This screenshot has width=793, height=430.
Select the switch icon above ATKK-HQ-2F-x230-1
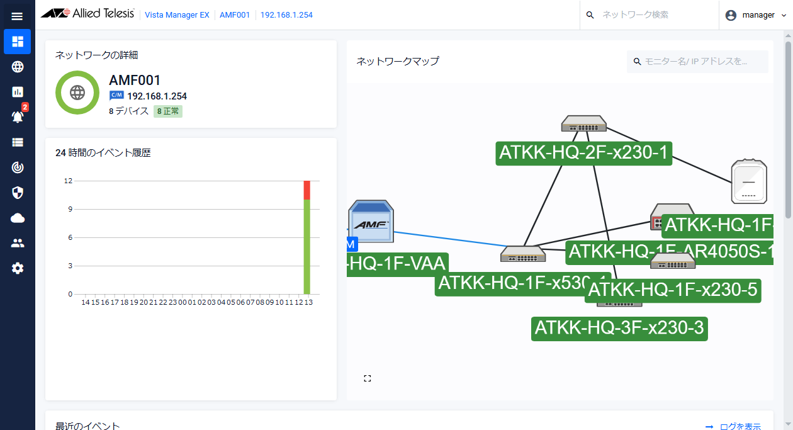pyautogui.click(x=584, y=123)
